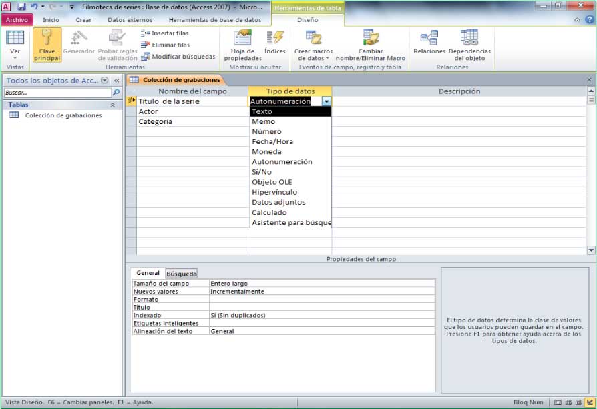The width and height of the screenshot is (597, 409).
Task: Choose Moneda in the data type list
Action: [x=266, y=152]
